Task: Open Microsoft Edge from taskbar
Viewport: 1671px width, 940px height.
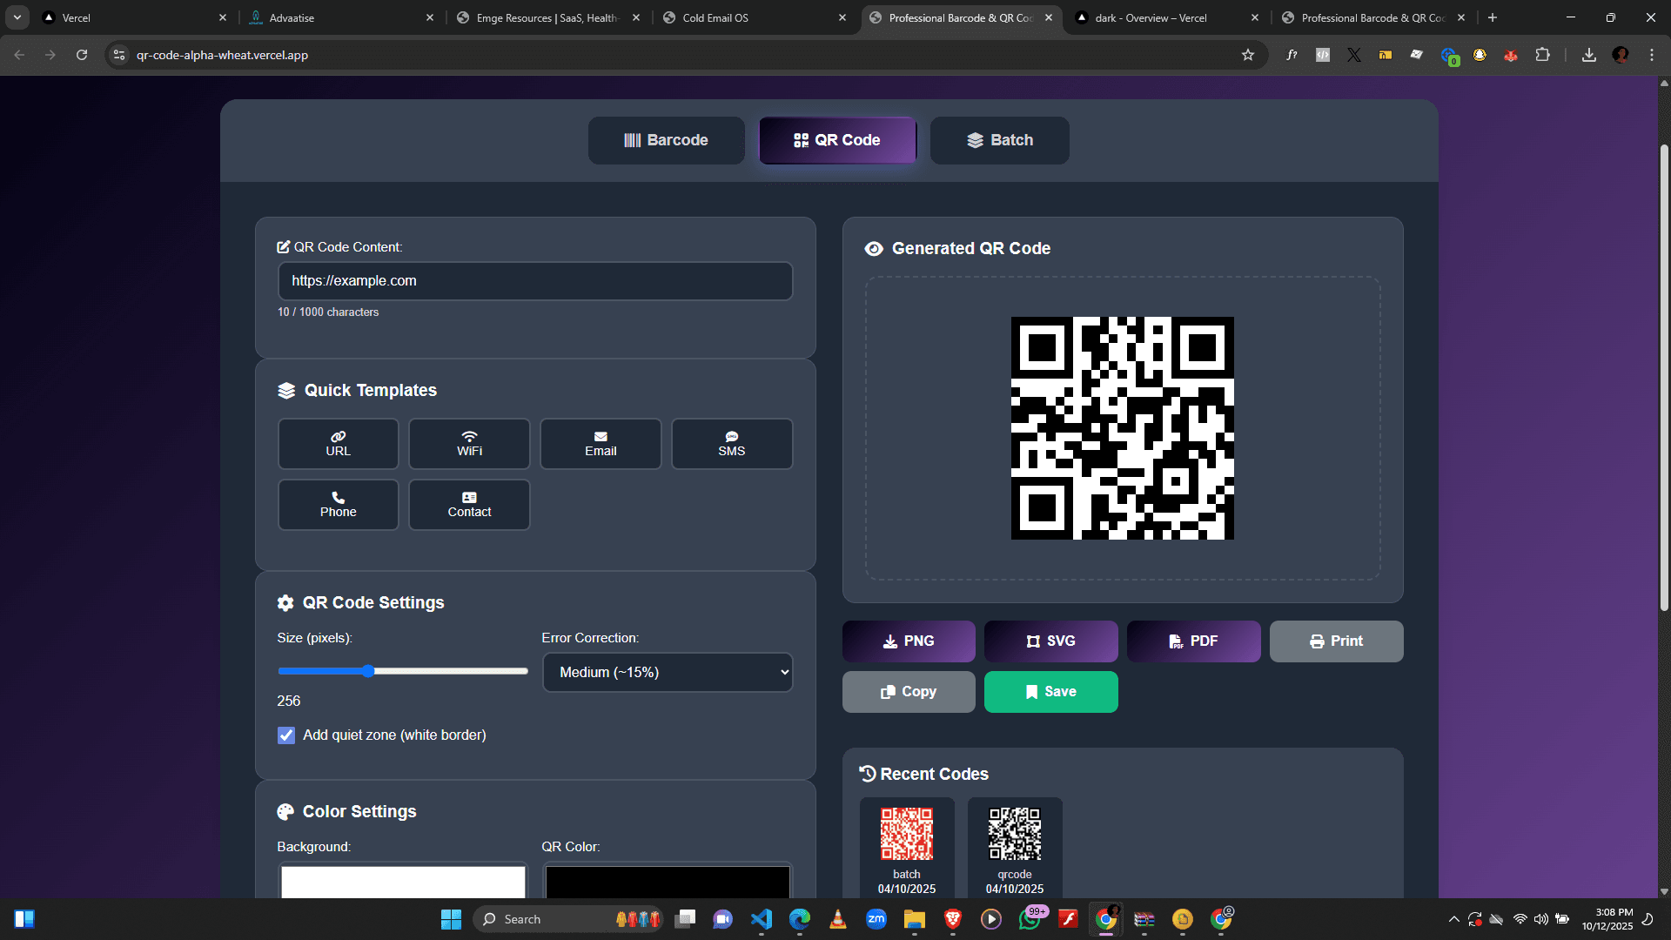Action: [800, 919]
